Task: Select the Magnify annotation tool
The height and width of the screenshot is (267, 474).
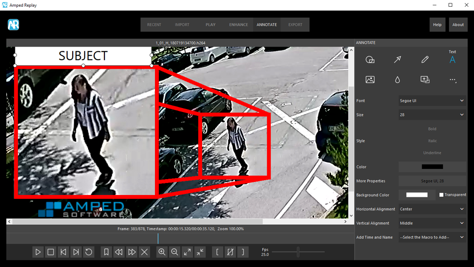Action: coord(425,80)
